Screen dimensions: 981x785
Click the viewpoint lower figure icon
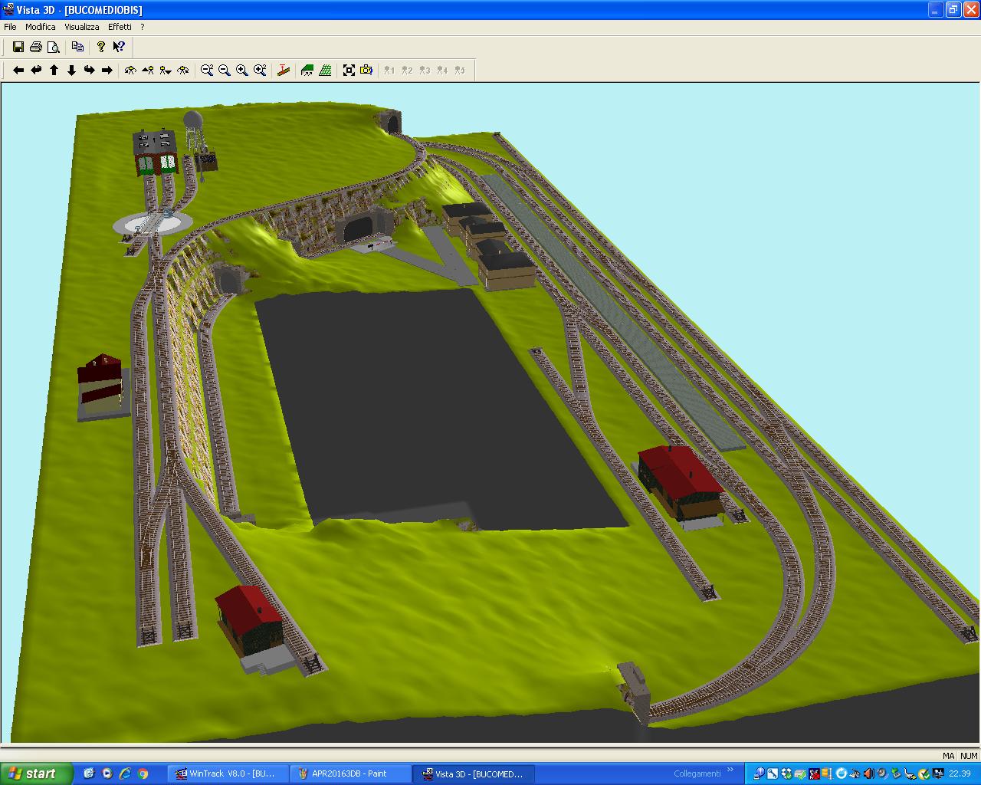[166, 70]
